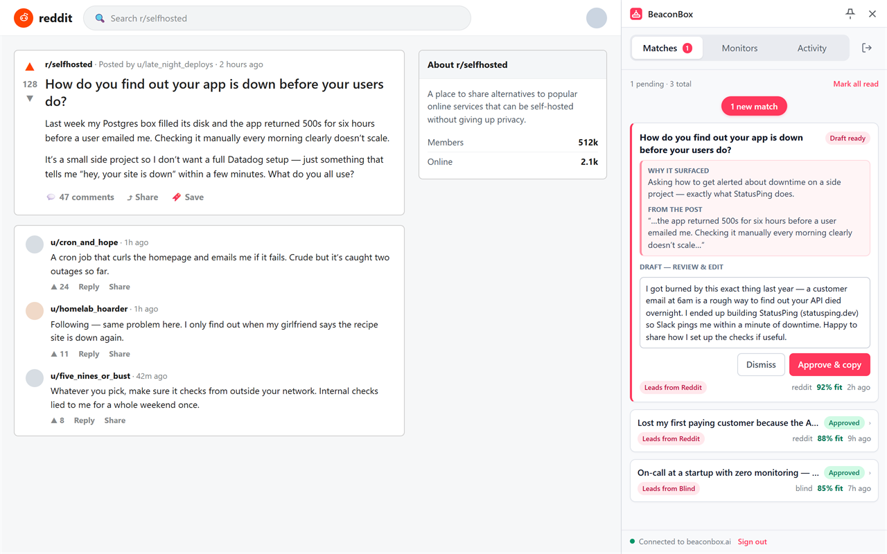The height and width of the screenshot is (554, 887).
Task: Click the Members 512k stat
Action: pyautogui.click(x=513, y=143)
